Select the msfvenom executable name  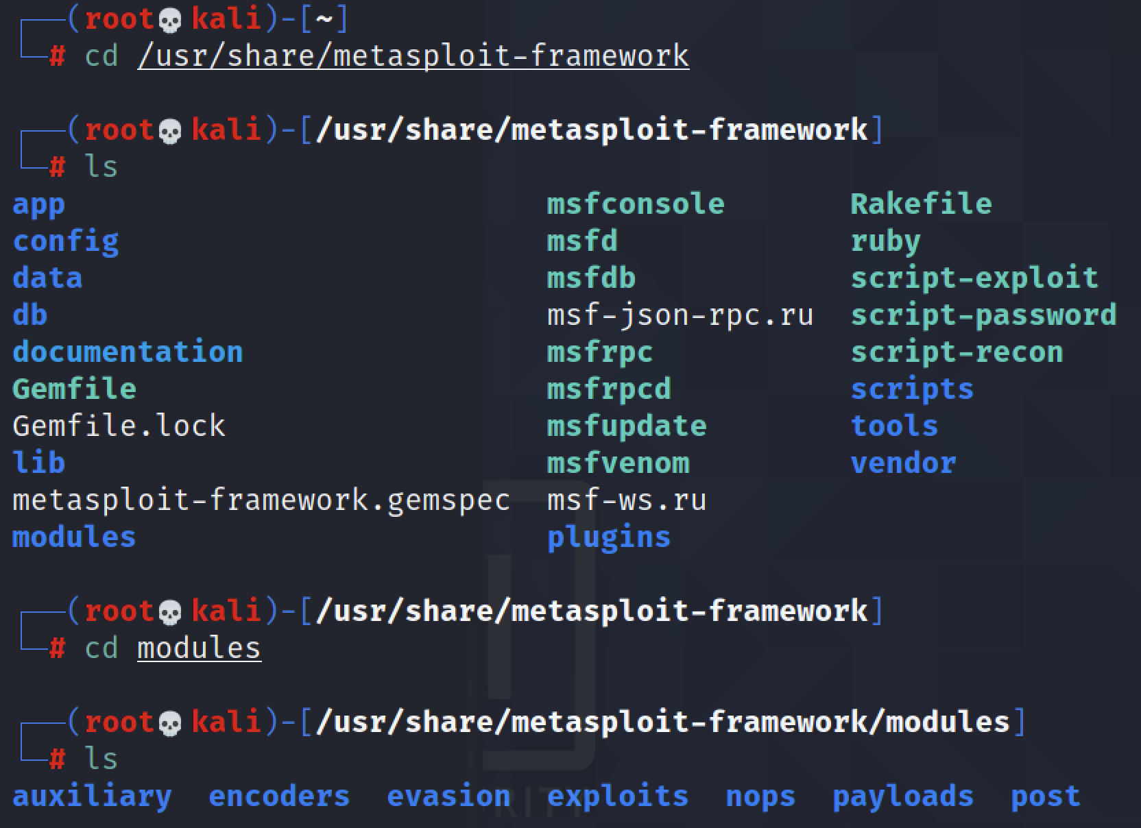[618, 463]
